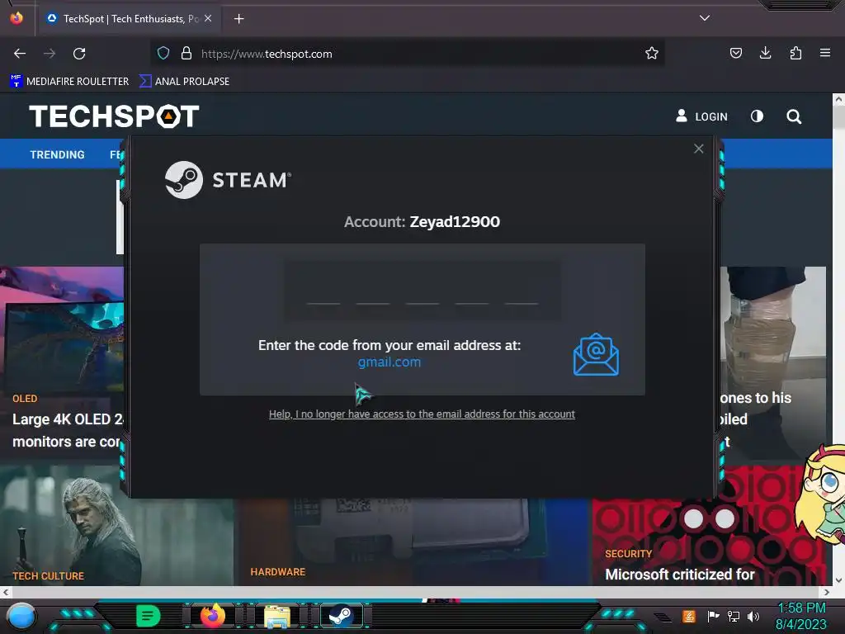The height and width of the screenshot is (634, 845).
Task: Open a new browser tab
Action: pyautogui.click(x=238, y=19)
